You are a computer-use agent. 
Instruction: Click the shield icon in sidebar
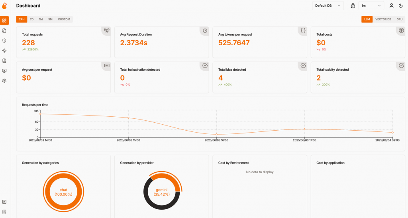[x=4, y=41]
